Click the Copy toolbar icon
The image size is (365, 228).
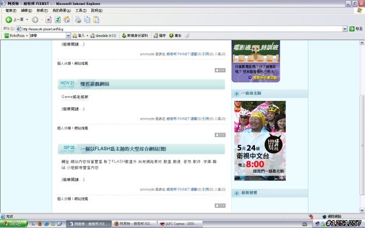coord(87,20)
